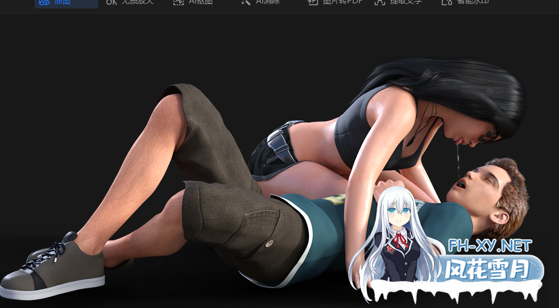Click the FH-XY.NET watermark text
The image size is (559, 308).
pyautogui.click(x=490, y=245)
